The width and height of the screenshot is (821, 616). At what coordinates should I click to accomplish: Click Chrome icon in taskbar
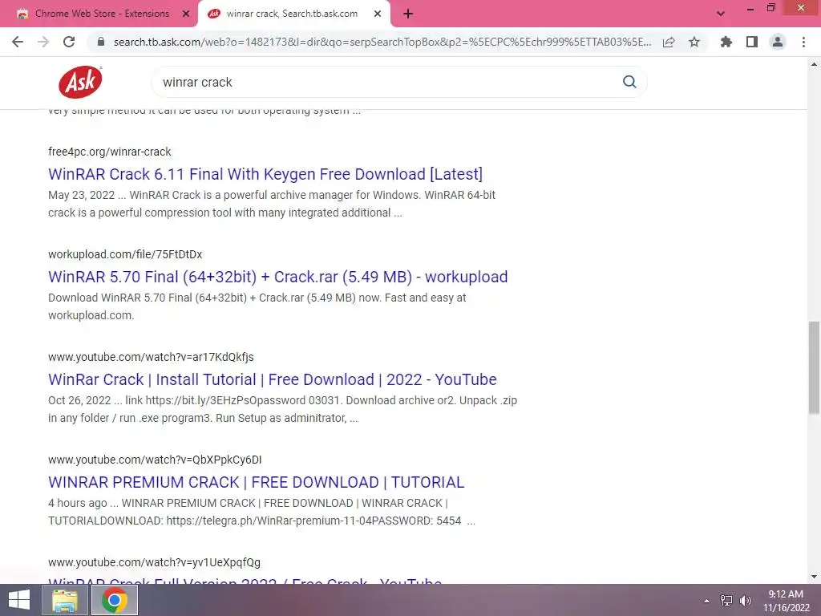click(x=115, y=600)
